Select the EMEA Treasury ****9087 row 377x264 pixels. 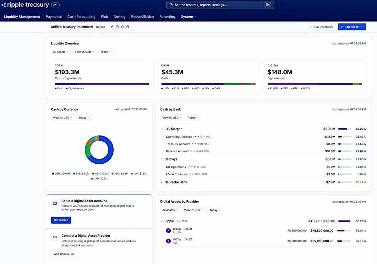(263, 174)
